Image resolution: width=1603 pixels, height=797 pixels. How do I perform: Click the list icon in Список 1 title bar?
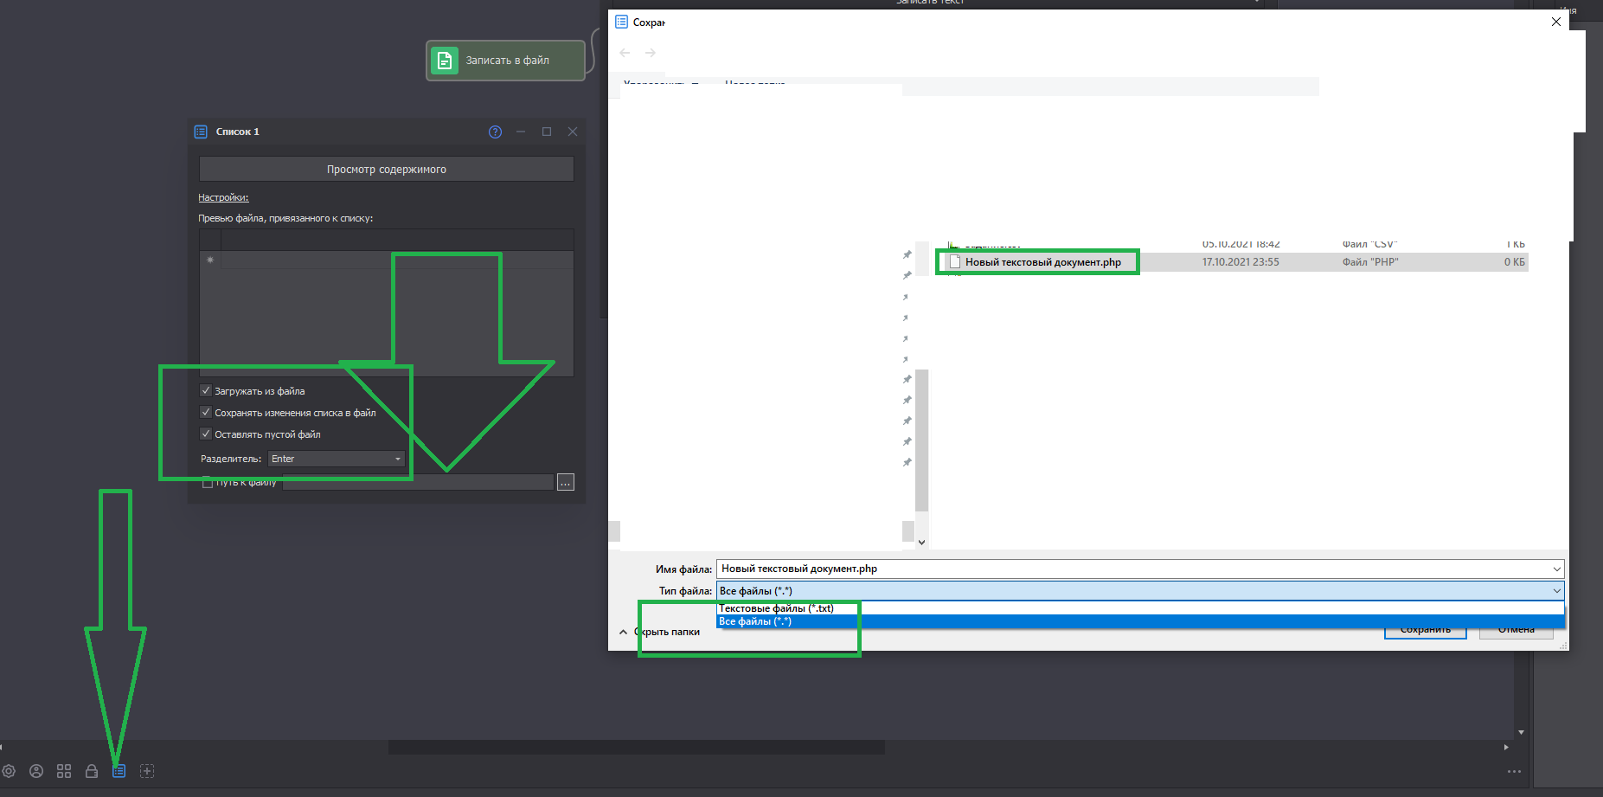[201, 132]
